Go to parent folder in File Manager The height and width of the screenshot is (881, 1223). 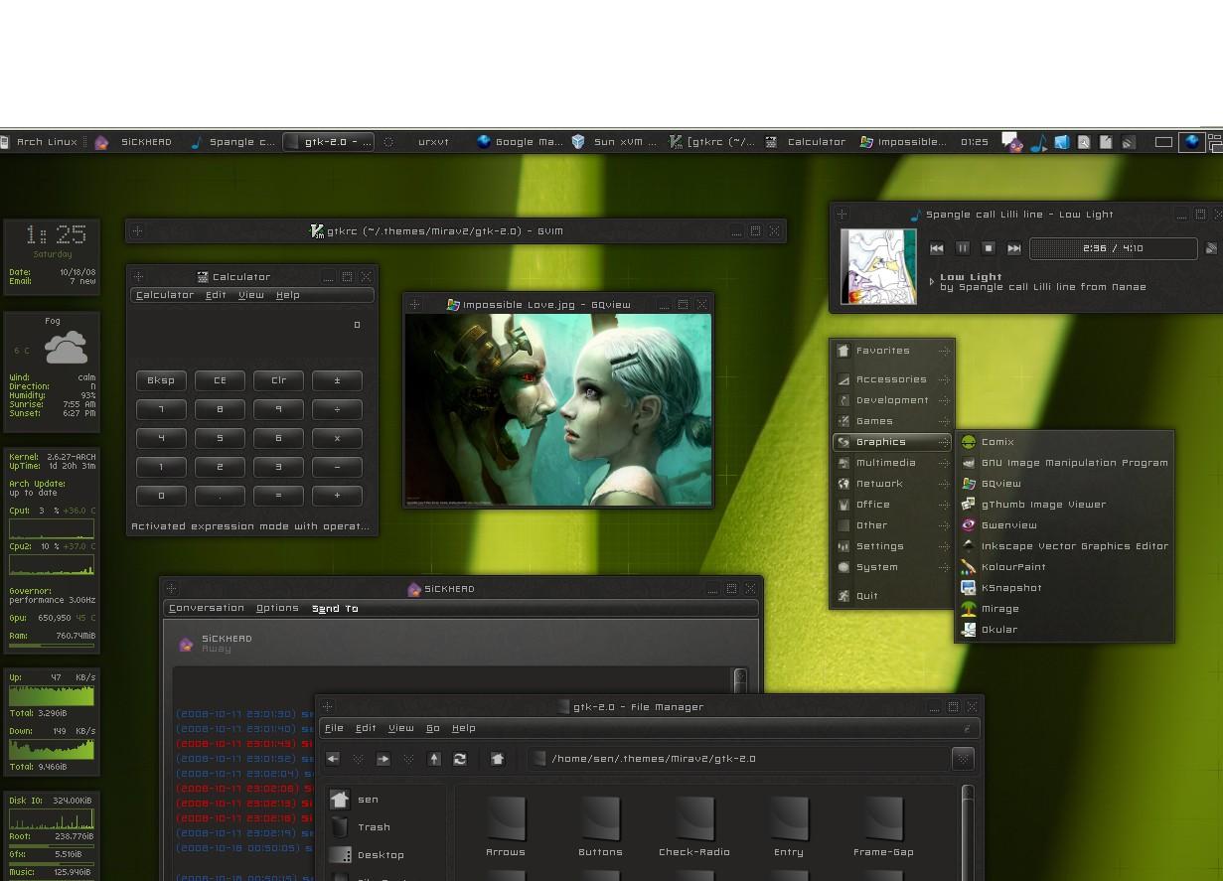434,759
